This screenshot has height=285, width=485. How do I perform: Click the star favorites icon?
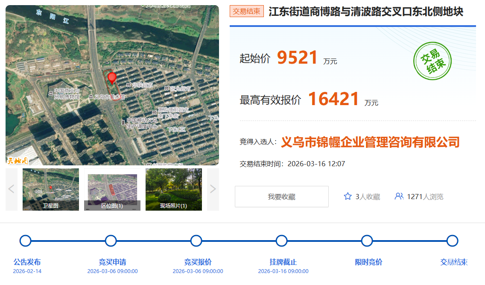tap(348, 197)
